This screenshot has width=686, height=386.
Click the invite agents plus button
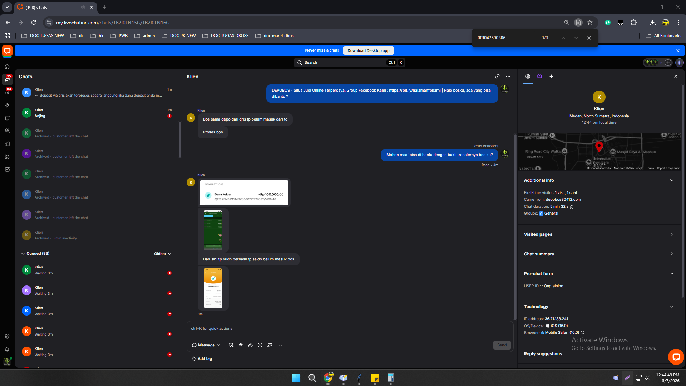(668, 63)
